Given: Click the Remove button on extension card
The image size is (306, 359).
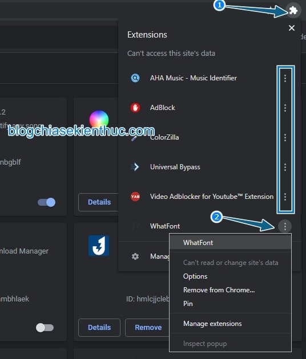Looking at the screenshot, I should [x=148, y=328].
